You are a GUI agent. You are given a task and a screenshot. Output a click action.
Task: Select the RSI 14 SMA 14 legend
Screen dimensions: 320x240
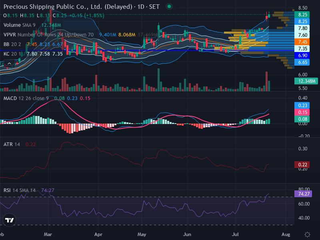[19, 190]
